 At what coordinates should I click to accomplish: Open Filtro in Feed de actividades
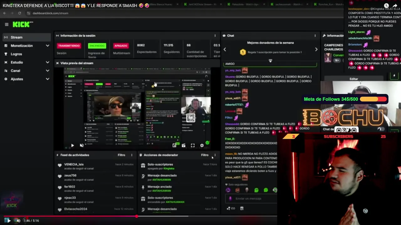(x=121, y=155)
